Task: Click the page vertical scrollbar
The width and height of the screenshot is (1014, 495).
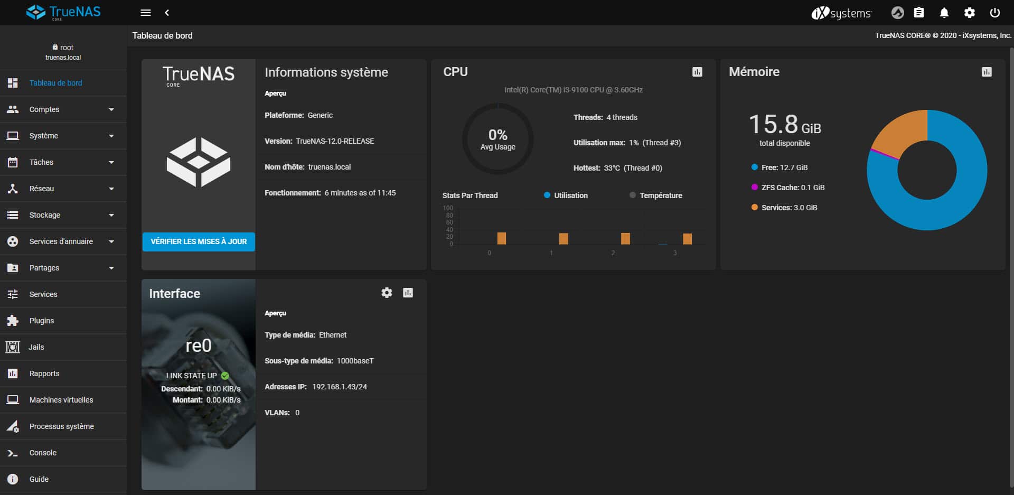Action: 1011,267
